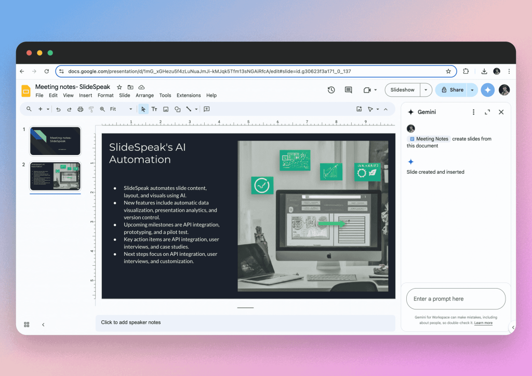Select the cursor pointer tool
The height and width of the screenshot is (376, 532).
(x=143, y=109)
